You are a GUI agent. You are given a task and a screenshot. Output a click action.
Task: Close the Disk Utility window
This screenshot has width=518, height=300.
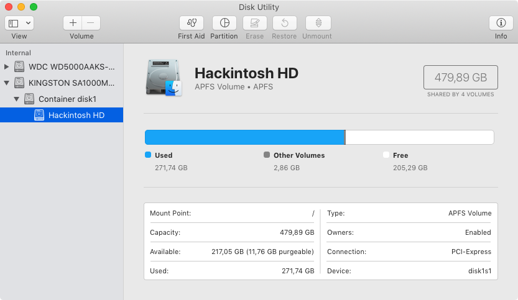9,7
